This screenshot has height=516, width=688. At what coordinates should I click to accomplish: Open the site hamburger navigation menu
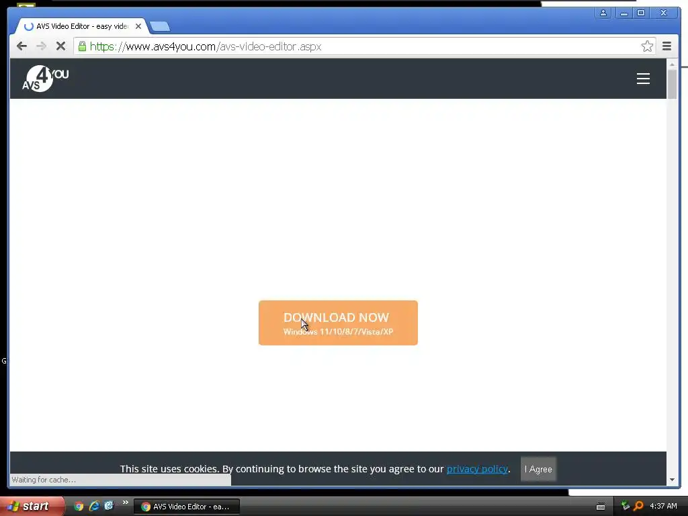[643, 79]
